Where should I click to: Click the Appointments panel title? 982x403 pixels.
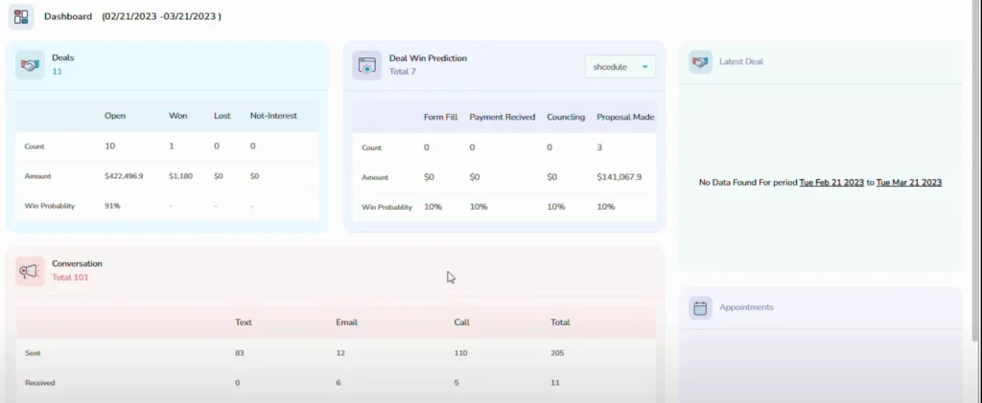[x=746, y=307]
